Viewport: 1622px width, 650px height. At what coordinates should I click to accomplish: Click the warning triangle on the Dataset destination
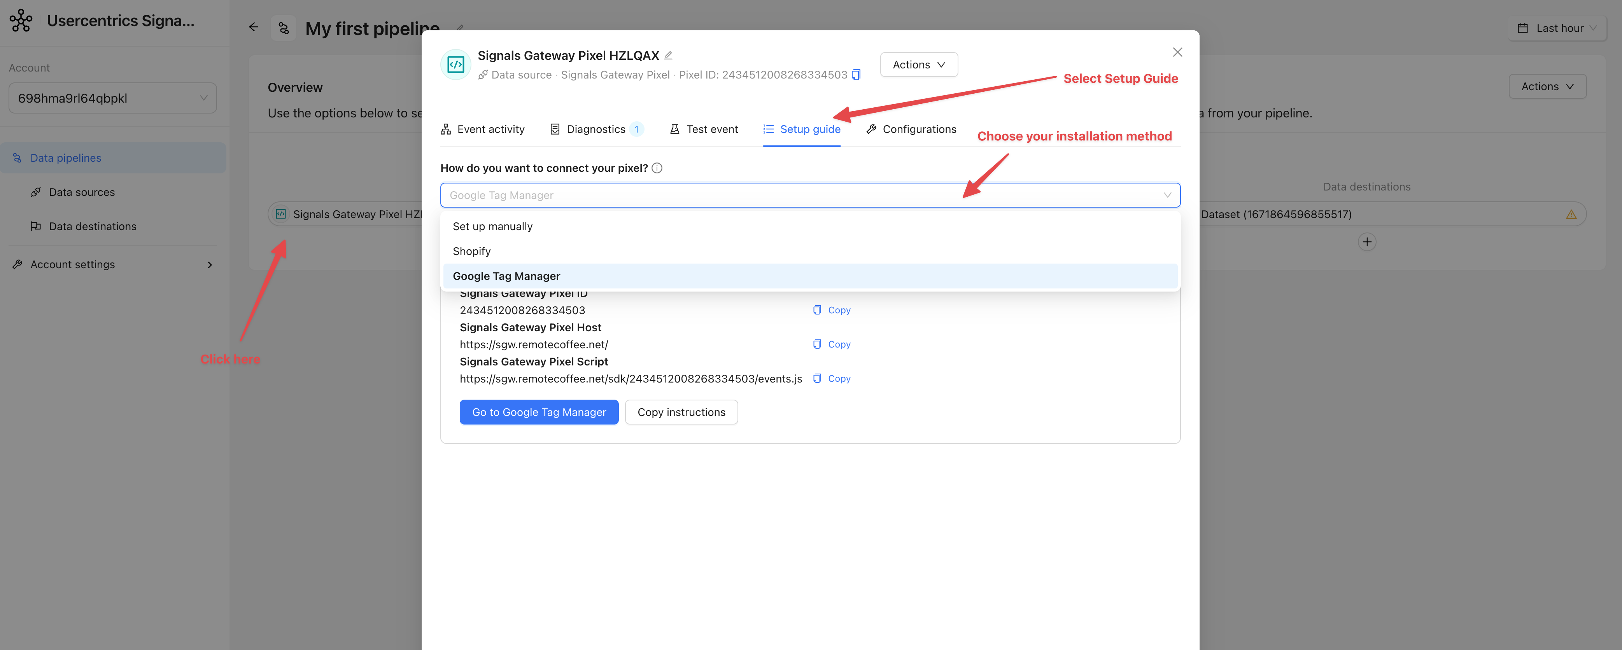pos(1571,215)
